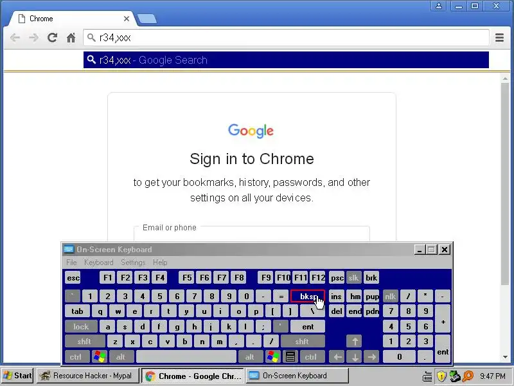This screenshot has height=386, width=514.
Task: Go to Chrome home page
Action: 71,38
